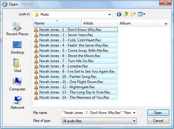Click VLC icon of The Long Day Is Over.flac
The height and width of the screenshot is (129, 174).
coord(36,92)
